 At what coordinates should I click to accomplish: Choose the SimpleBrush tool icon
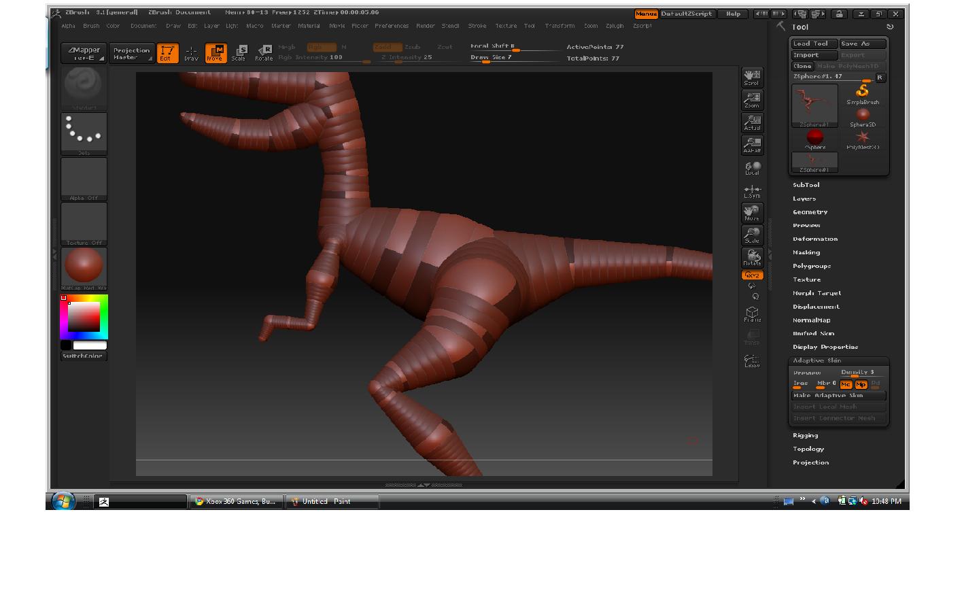[x=862, y=94]
